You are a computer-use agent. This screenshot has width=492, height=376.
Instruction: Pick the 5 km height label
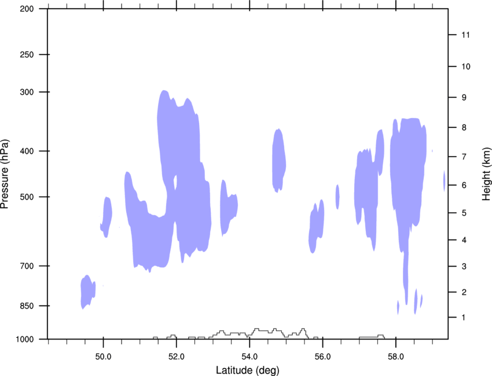tap(464, 213)
